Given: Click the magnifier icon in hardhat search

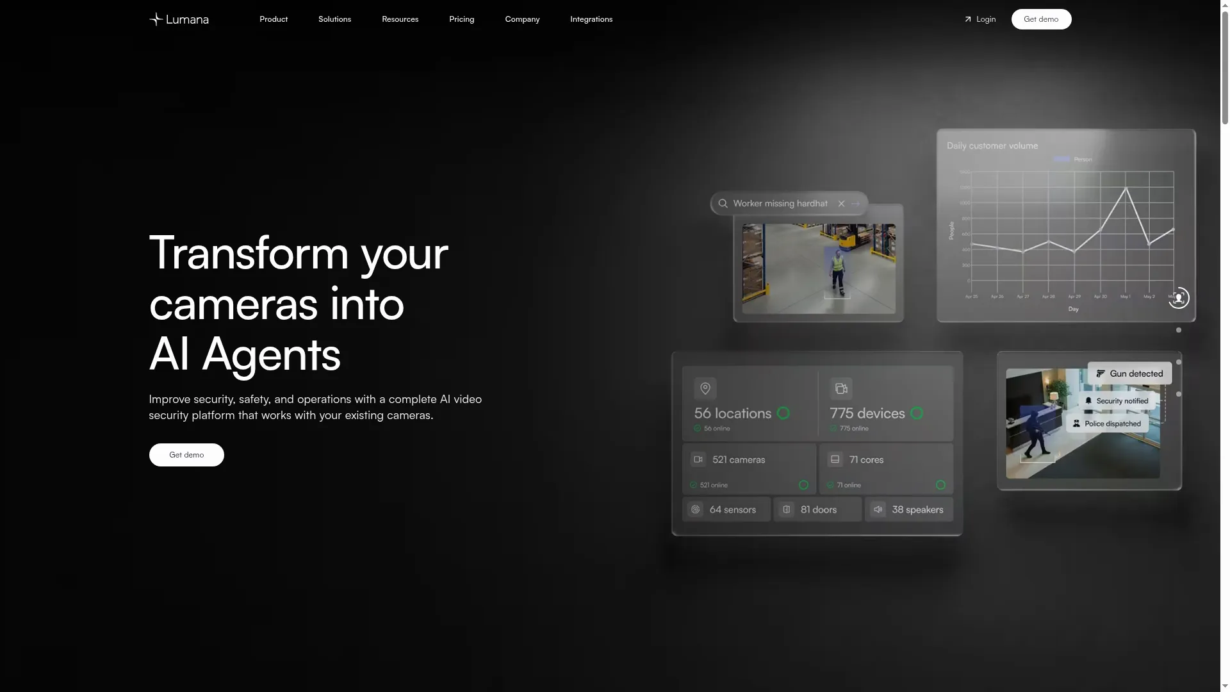Looking at the screenshot, I should click(723, 204).
